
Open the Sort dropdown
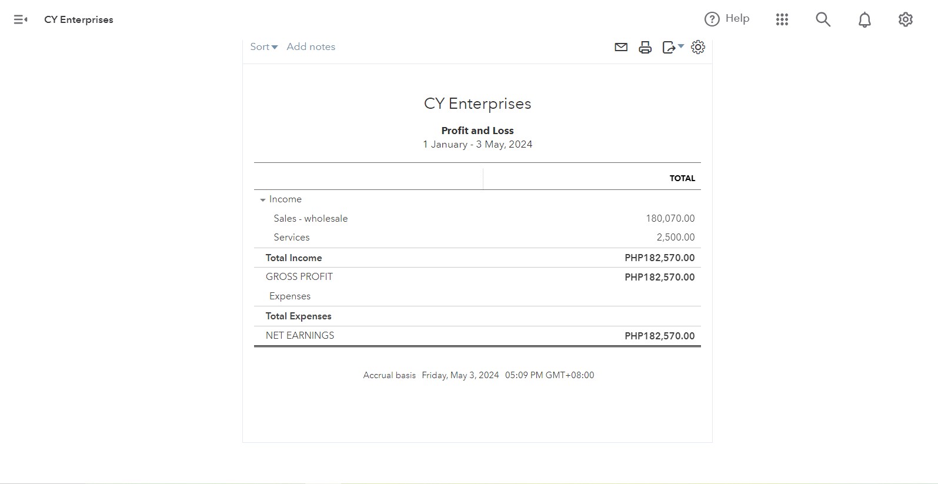click(263, 46)
